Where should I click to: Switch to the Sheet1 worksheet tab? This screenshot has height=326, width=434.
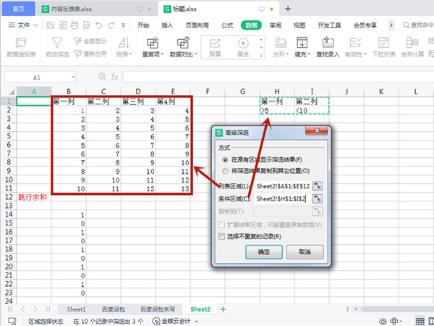(76, 309)
